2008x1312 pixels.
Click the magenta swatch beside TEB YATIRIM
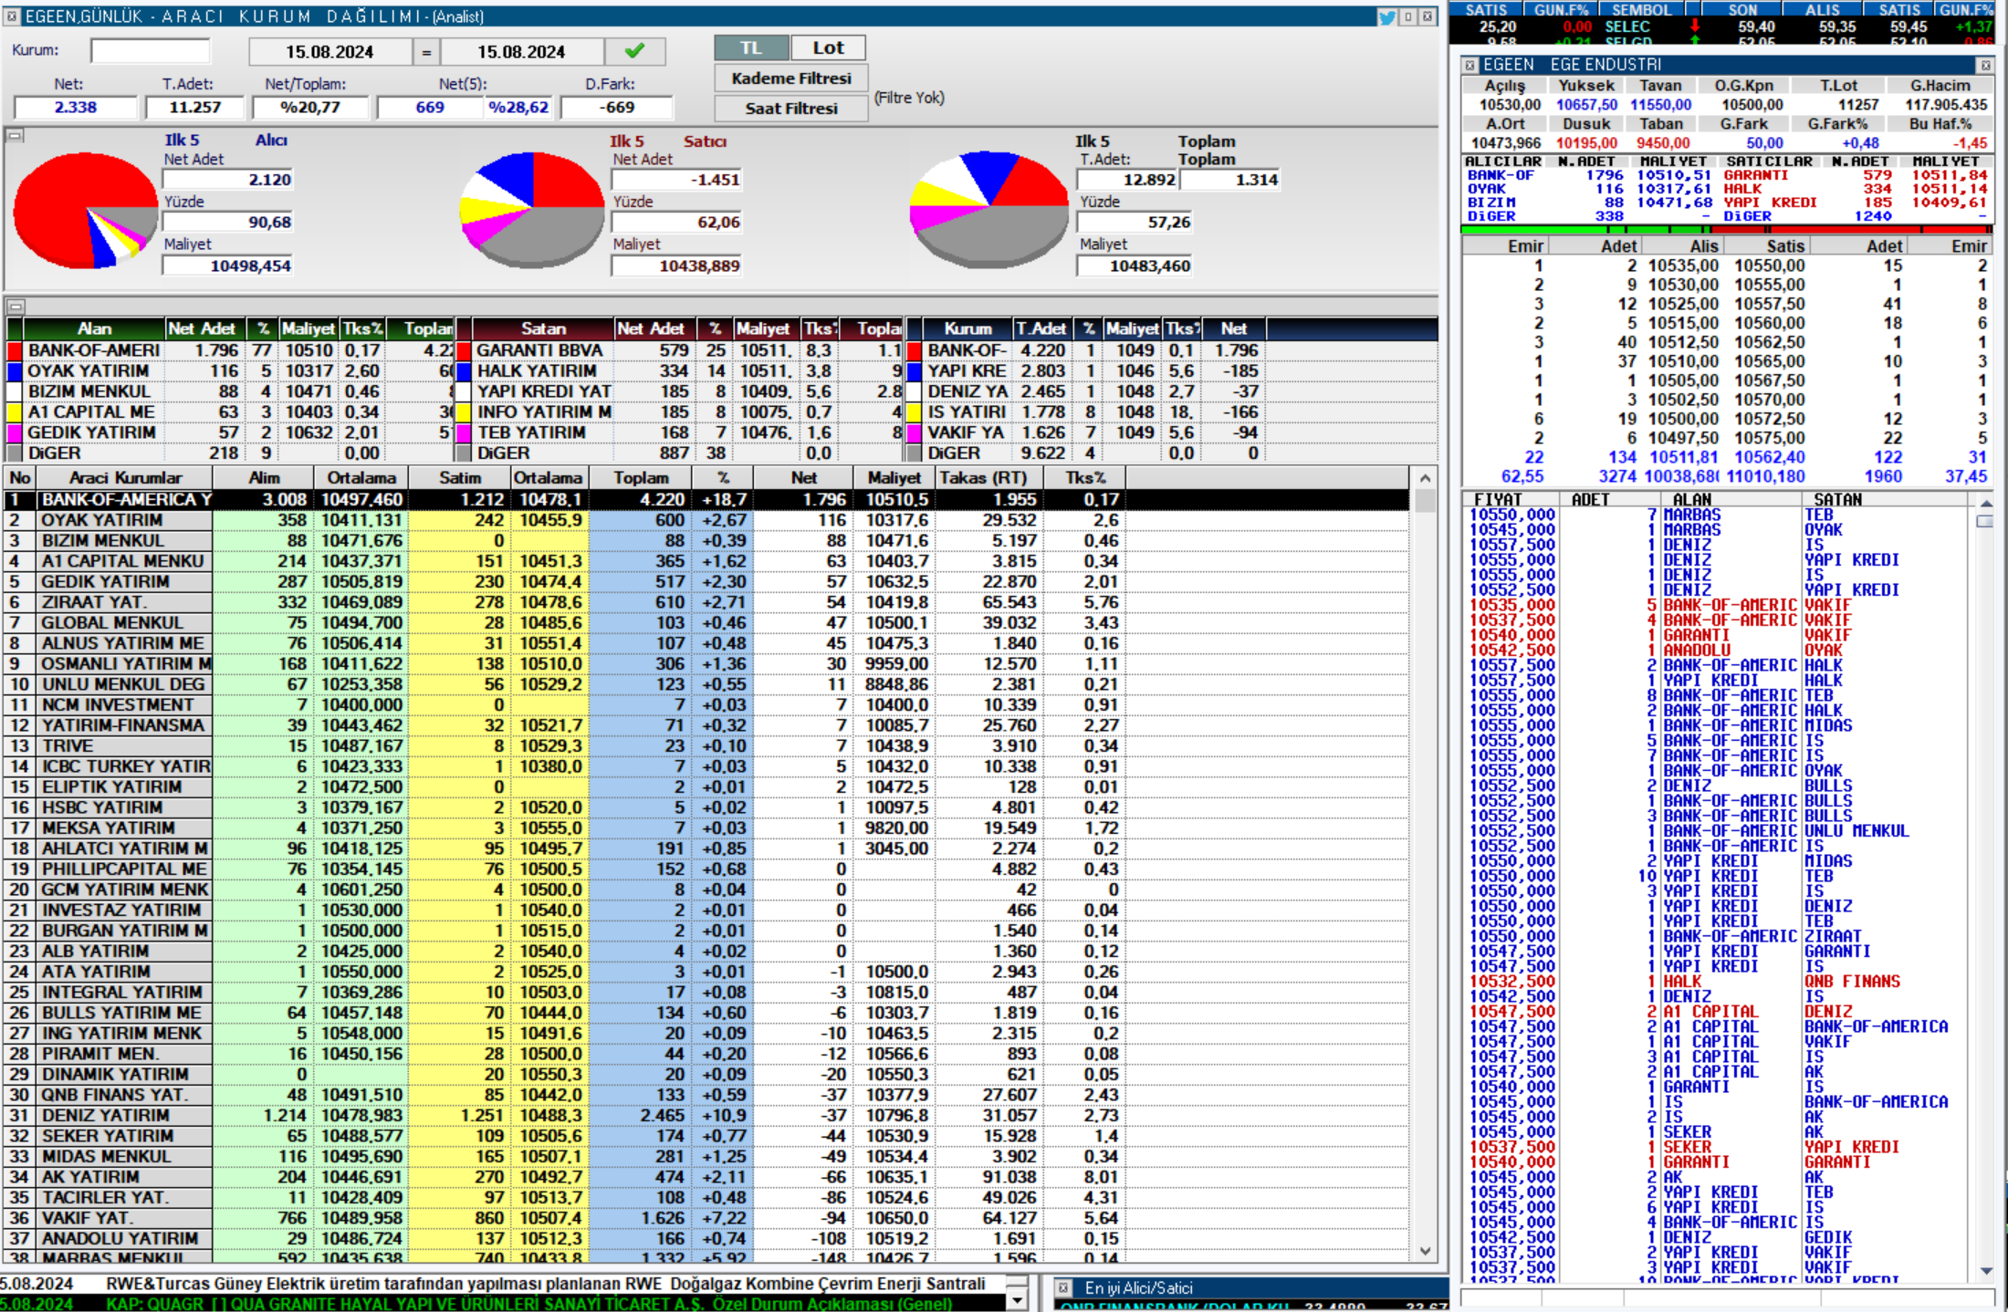(464, 432)
